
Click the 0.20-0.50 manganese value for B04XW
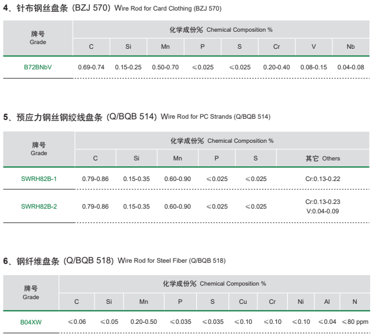click(x=144, y=321)
